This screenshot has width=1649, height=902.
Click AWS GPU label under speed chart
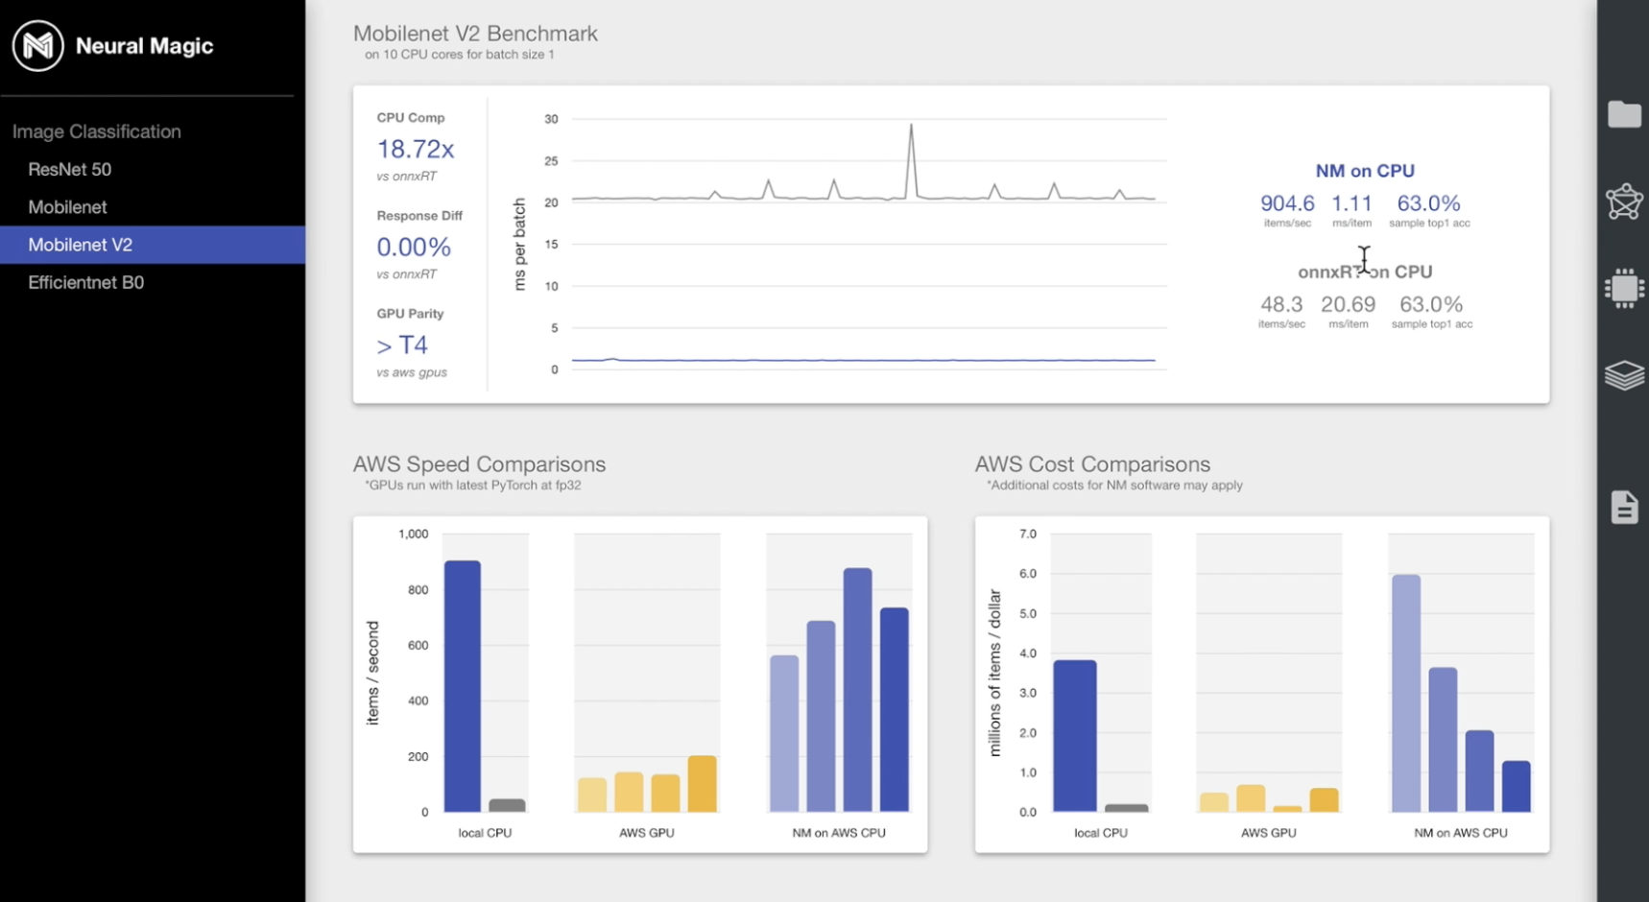(646, 833)
